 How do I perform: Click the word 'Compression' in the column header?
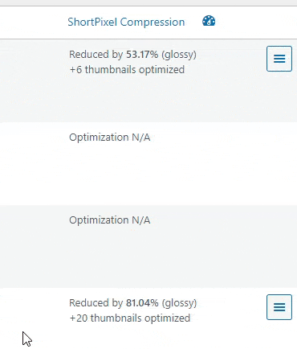point(153,23)
